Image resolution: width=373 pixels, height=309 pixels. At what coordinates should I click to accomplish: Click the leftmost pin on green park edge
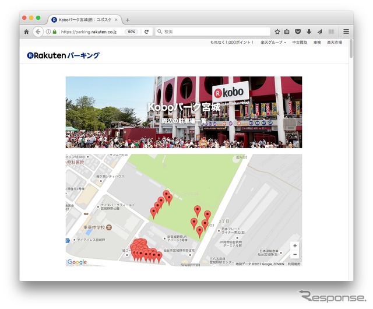(x=154, y=212)
